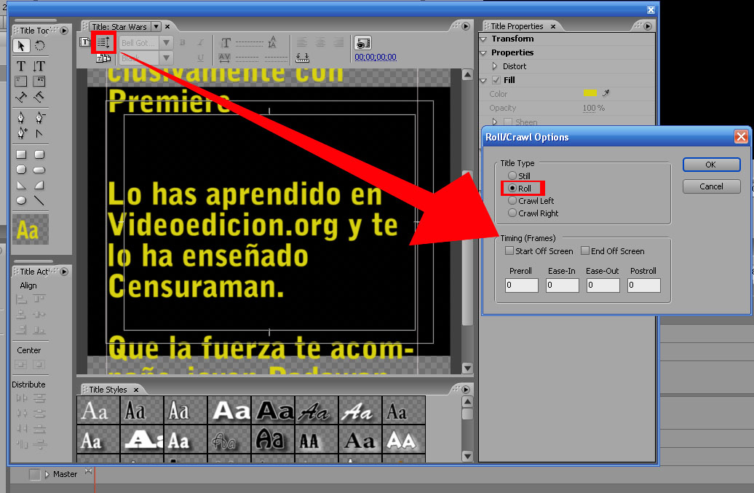
Task: Click Cancel in Roll/Crawl Options
Action: [x=711, y=186]
